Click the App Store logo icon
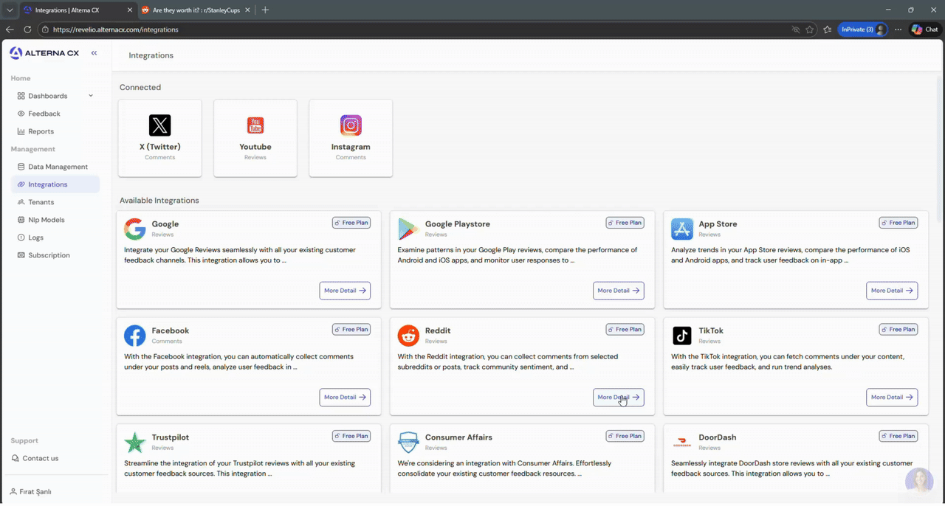The width and height of the screenshot is (945, 506). click(x=682, y=229)
